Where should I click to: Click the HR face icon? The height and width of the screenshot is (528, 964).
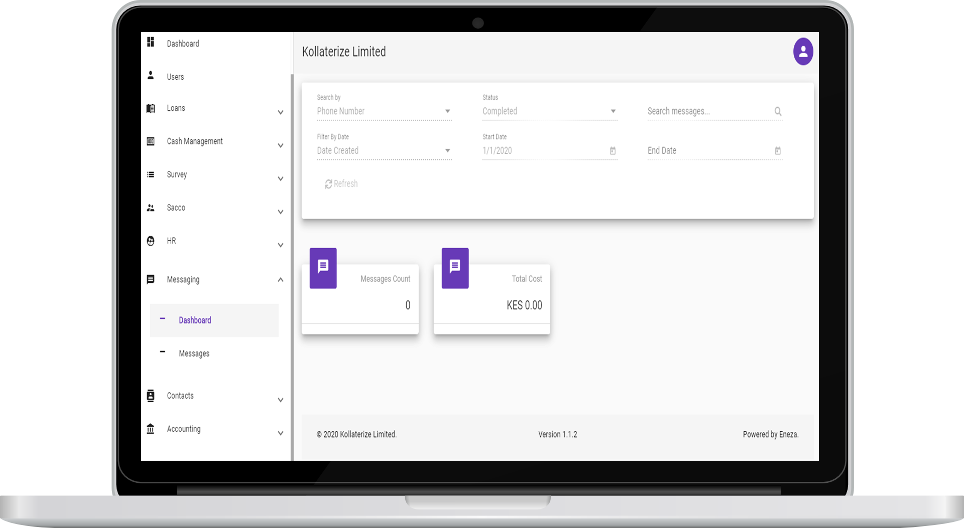click(150, 241)
